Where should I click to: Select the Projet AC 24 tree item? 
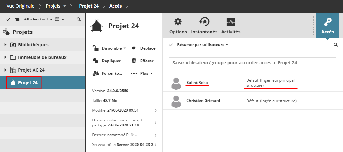click(31, 70)
